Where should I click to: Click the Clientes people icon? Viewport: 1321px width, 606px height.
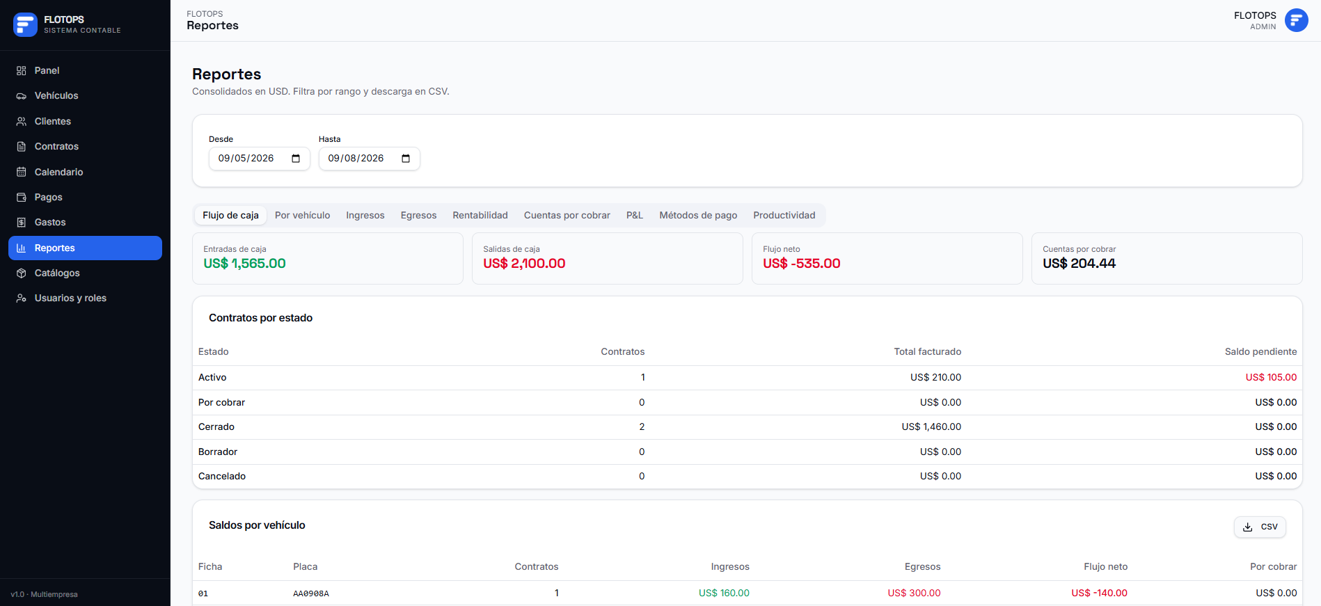click(x=22, y=121)
